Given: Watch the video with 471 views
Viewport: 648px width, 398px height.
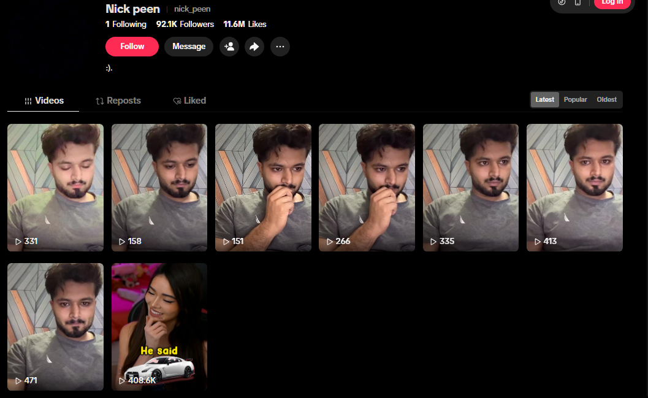Looking at the screenshot, I should pos(55,327).
